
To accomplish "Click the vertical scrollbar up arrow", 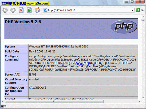I will tap(143, 17).
